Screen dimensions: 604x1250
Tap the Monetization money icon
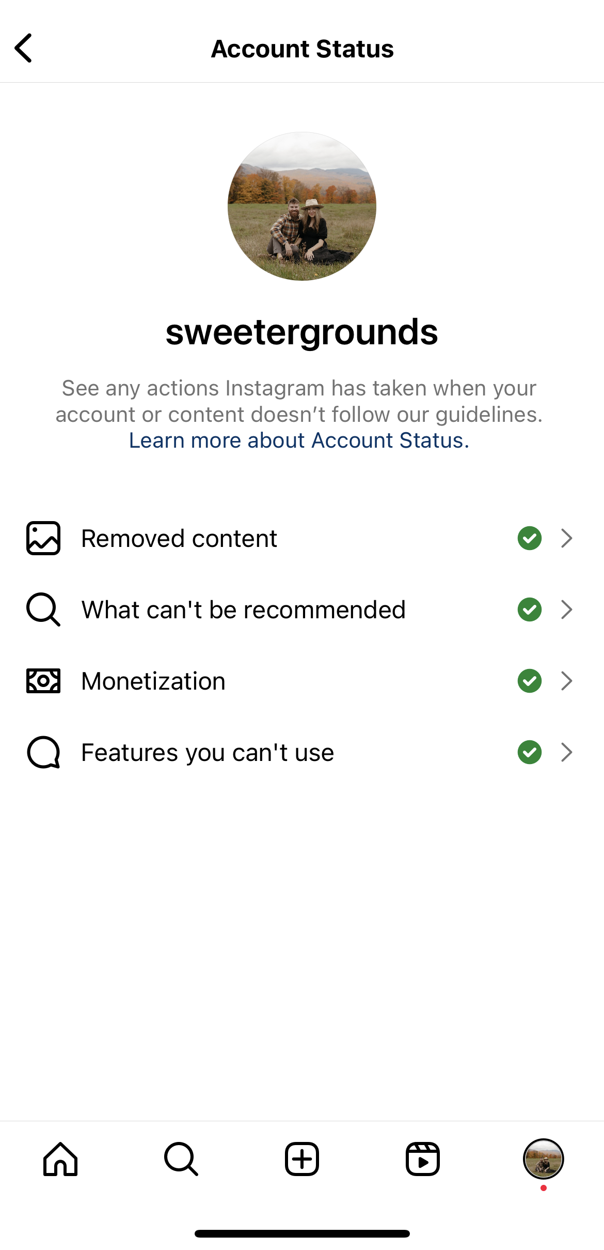click(x=43, y=681)
